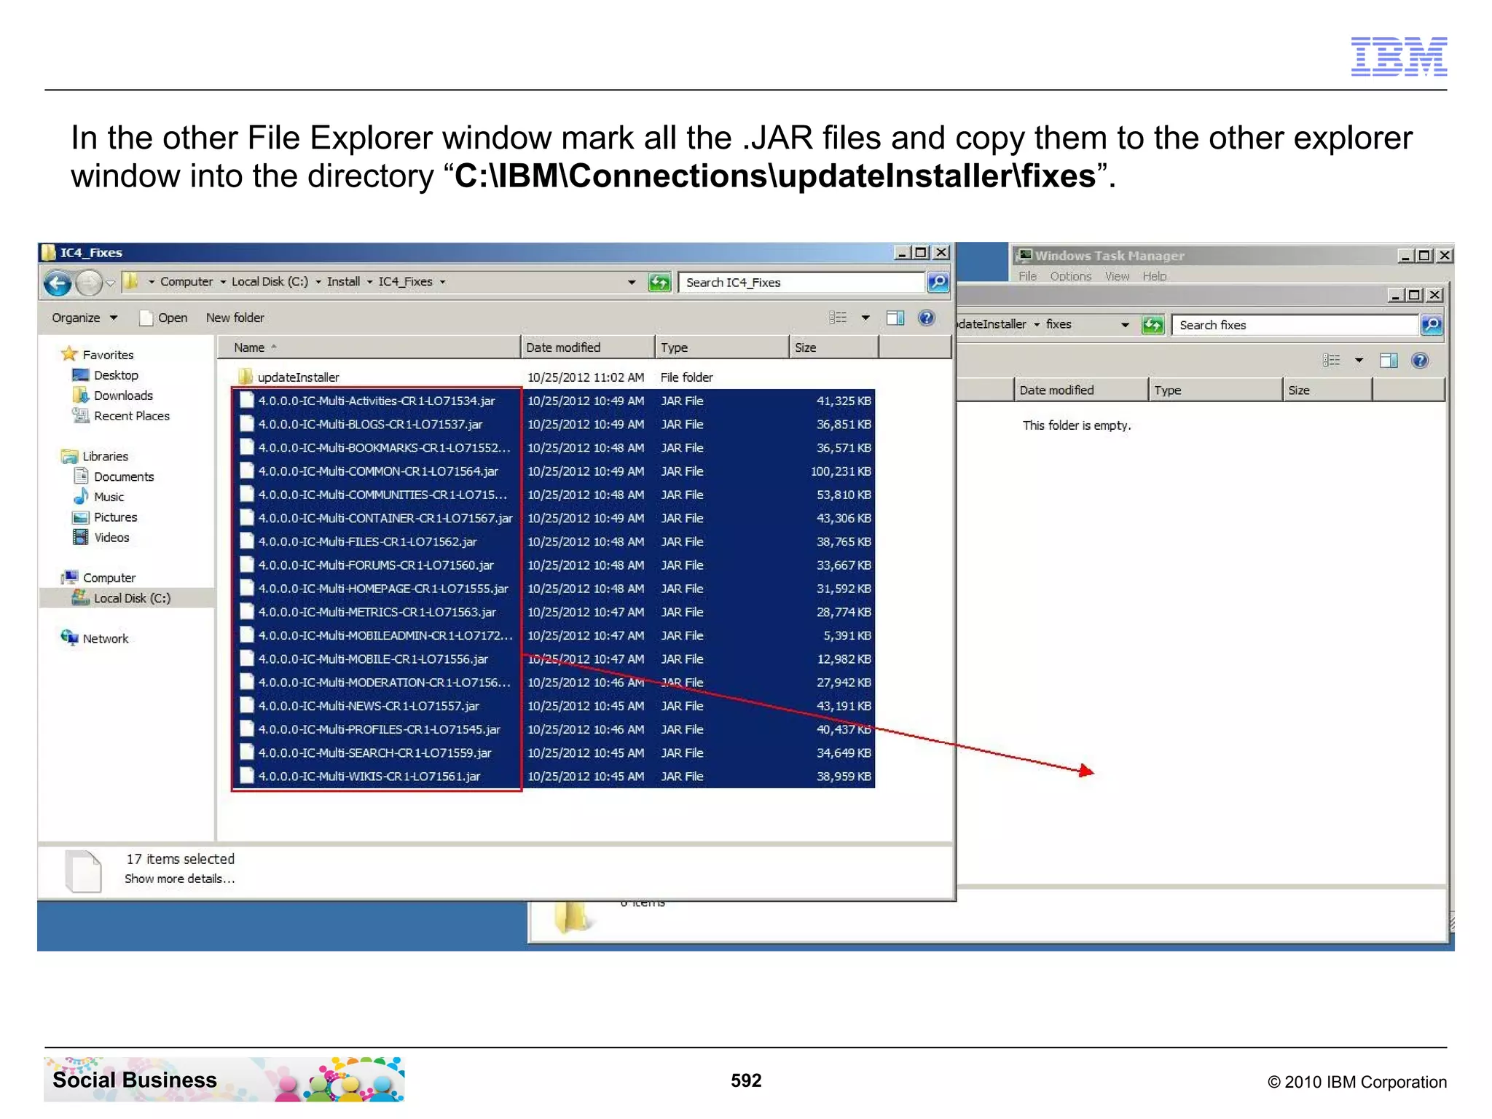
Task: Click the search magnifier icon in IC4_Fixes window
Action: [938, 282]
